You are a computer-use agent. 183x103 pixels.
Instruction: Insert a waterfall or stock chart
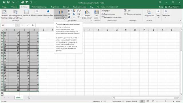coord(79,11)
